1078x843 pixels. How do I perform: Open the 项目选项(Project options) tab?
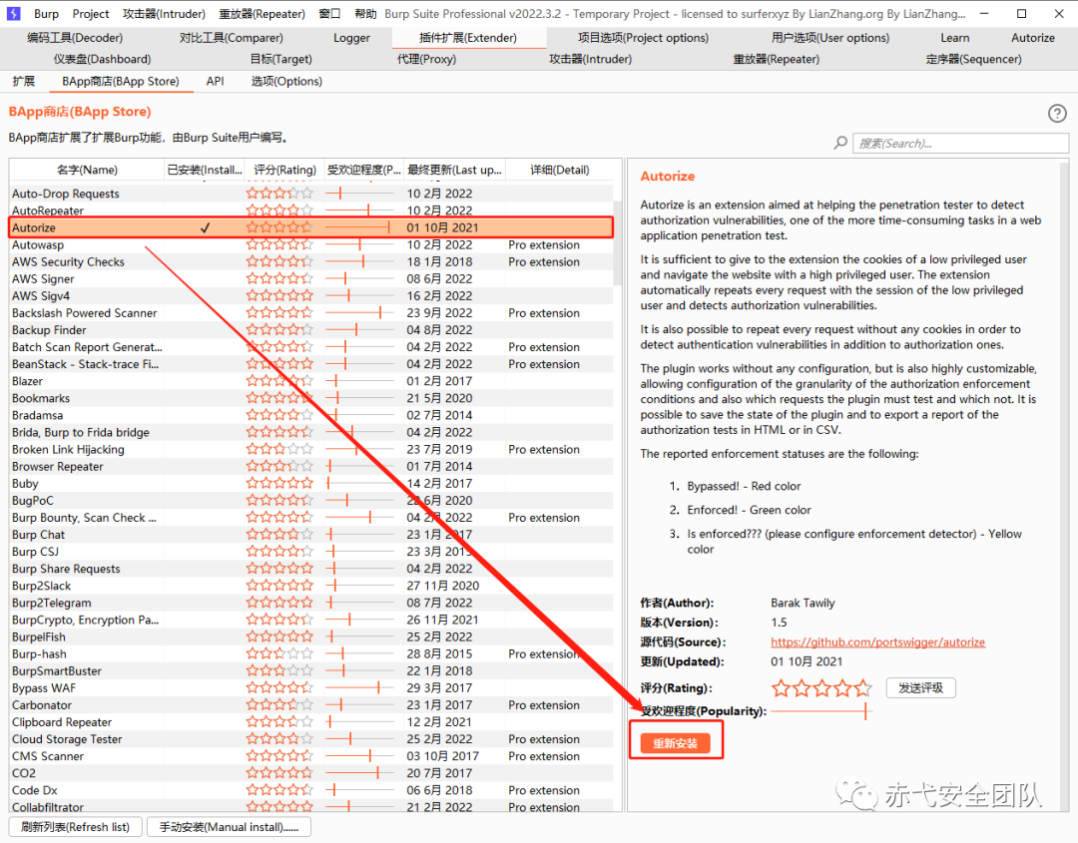pyautogui.click(x=643, y=38)
